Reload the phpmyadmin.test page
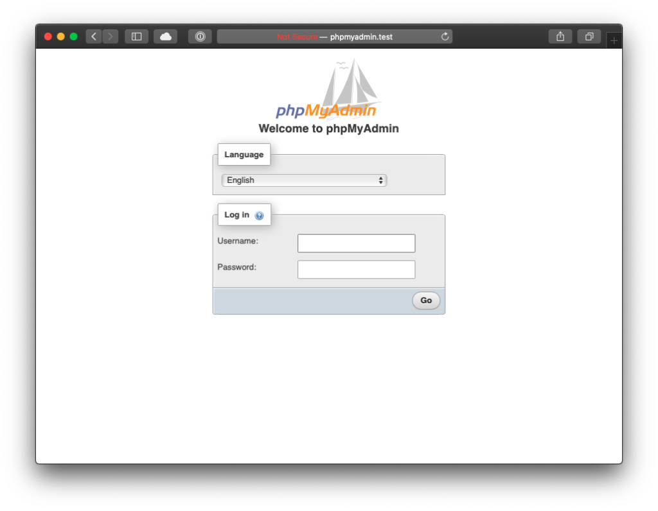The height and width of the screenshot is (511, 658). [x=445, y=37]
